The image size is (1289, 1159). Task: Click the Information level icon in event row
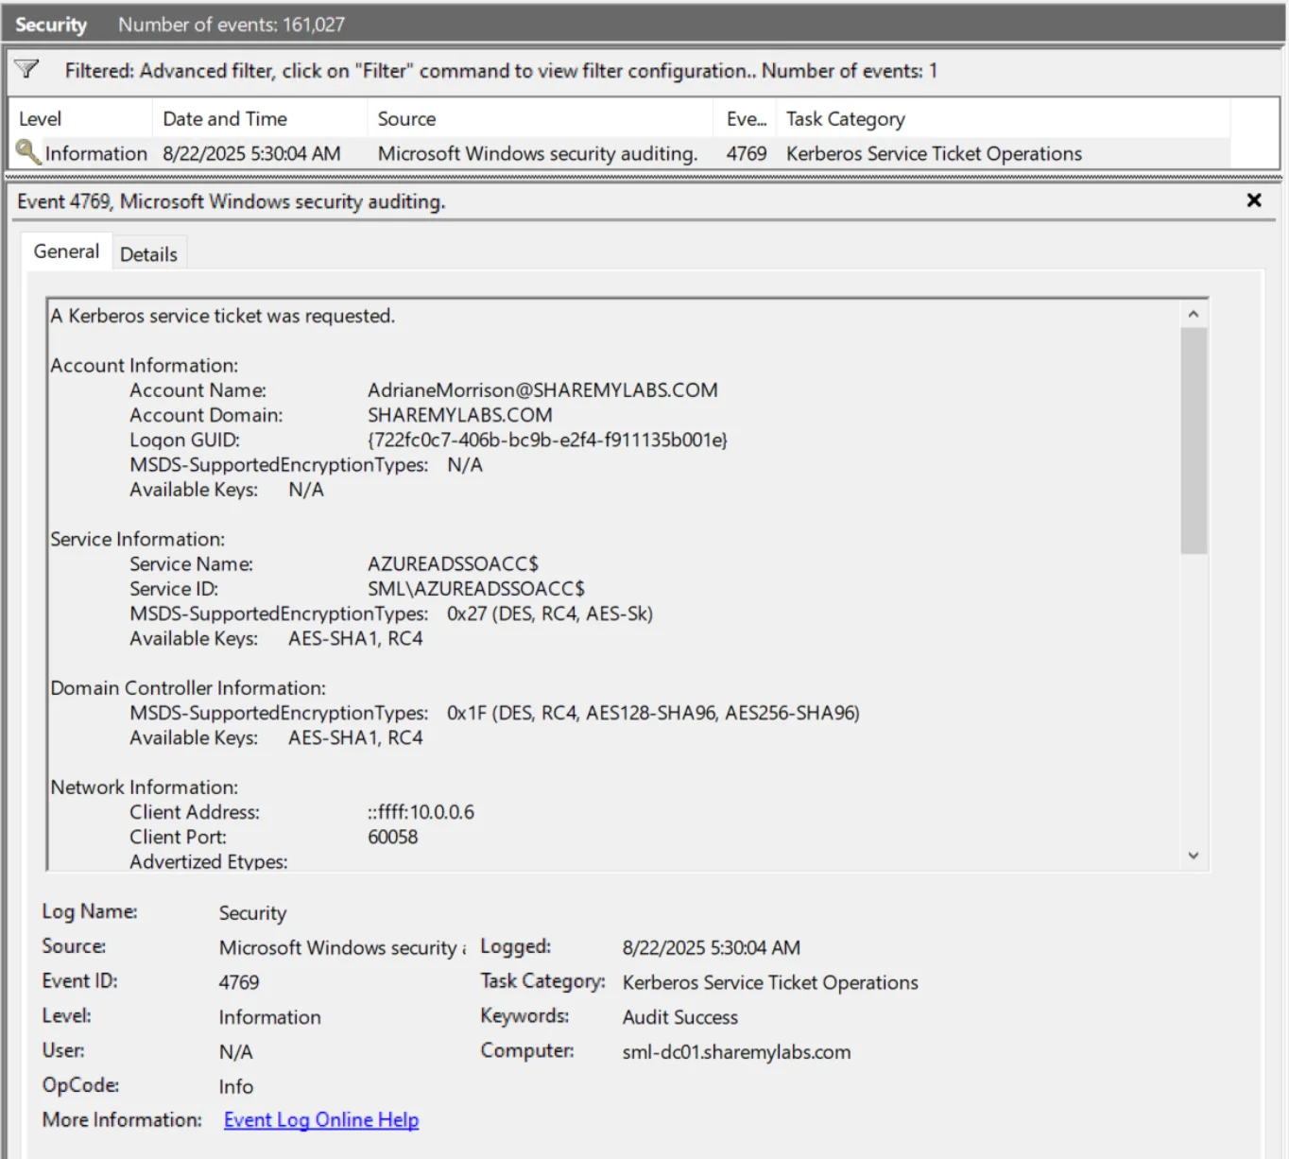click(28, 152)
